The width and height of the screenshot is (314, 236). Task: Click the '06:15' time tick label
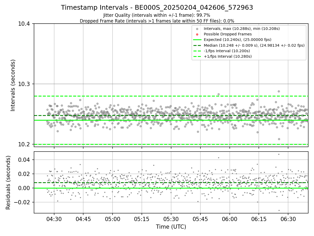[259, 219]
